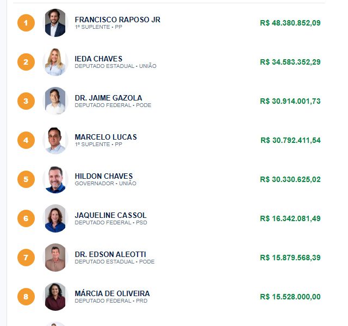
Task: Click Jaqueline Cassol's avatar image
Action: (x=55, y=218)
